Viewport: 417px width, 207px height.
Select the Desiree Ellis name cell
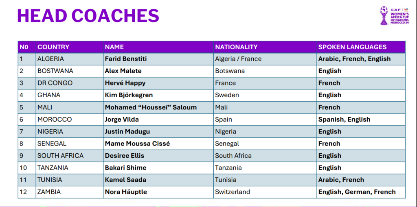158,156
